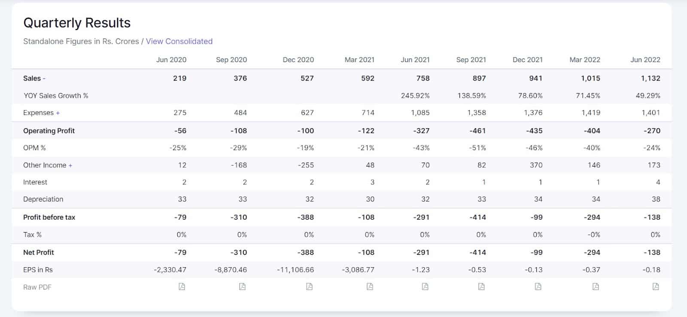Open the Jun 2021 raw PDF icon
687x317 pixels.
coord(425,287)
